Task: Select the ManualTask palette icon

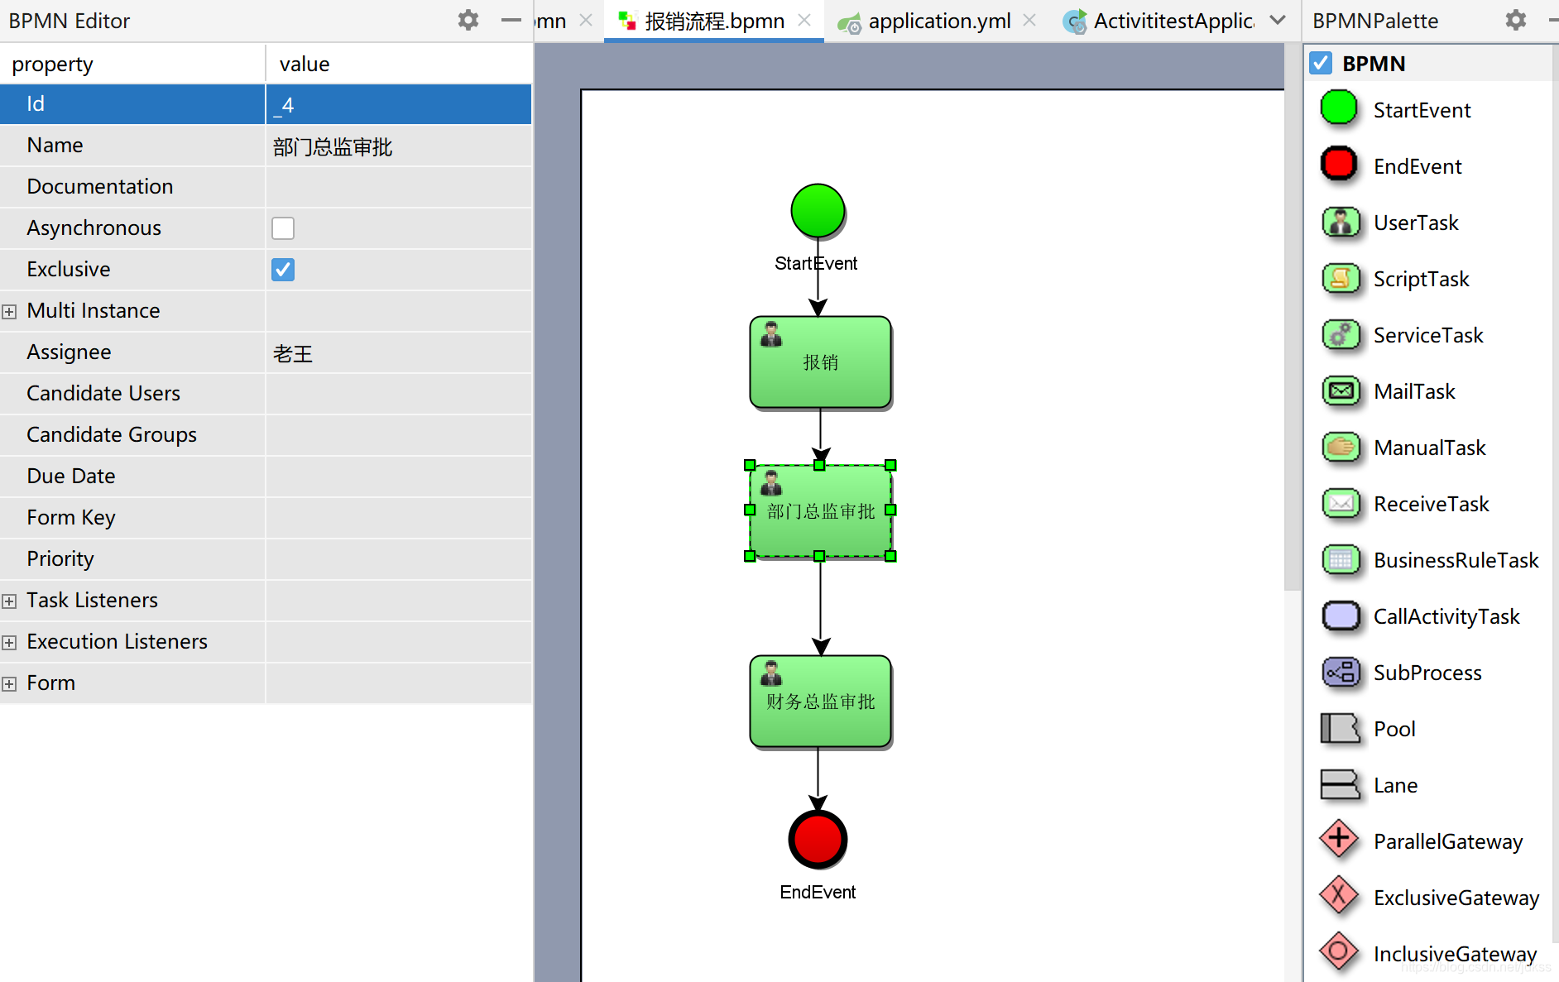Action: pos(1341,448)
